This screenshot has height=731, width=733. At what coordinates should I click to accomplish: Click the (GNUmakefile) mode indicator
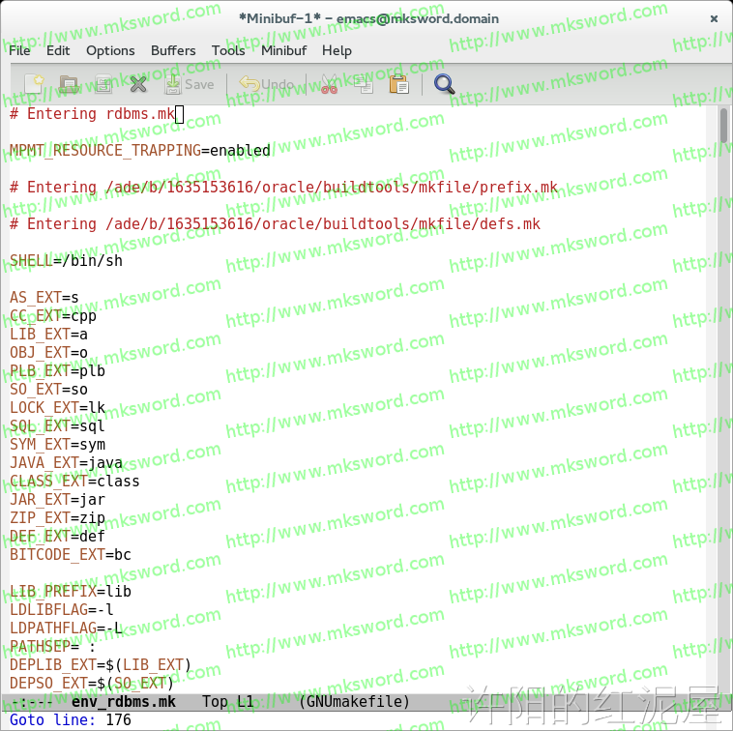coord(354,702)
